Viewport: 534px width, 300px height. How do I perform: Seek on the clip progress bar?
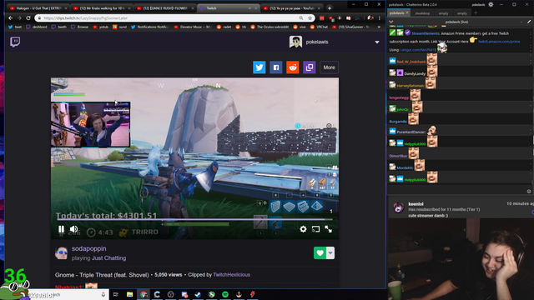point(194,220)
